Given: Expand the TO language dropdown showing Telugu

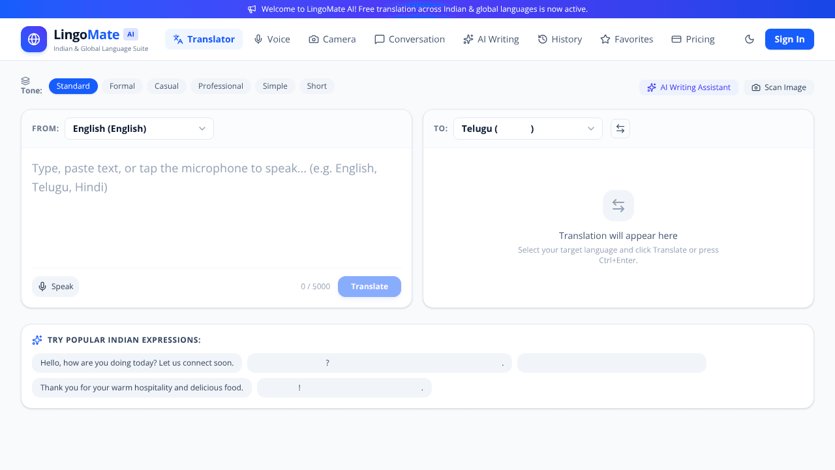Looking at the screenshot, I should [x=528, y=129].
